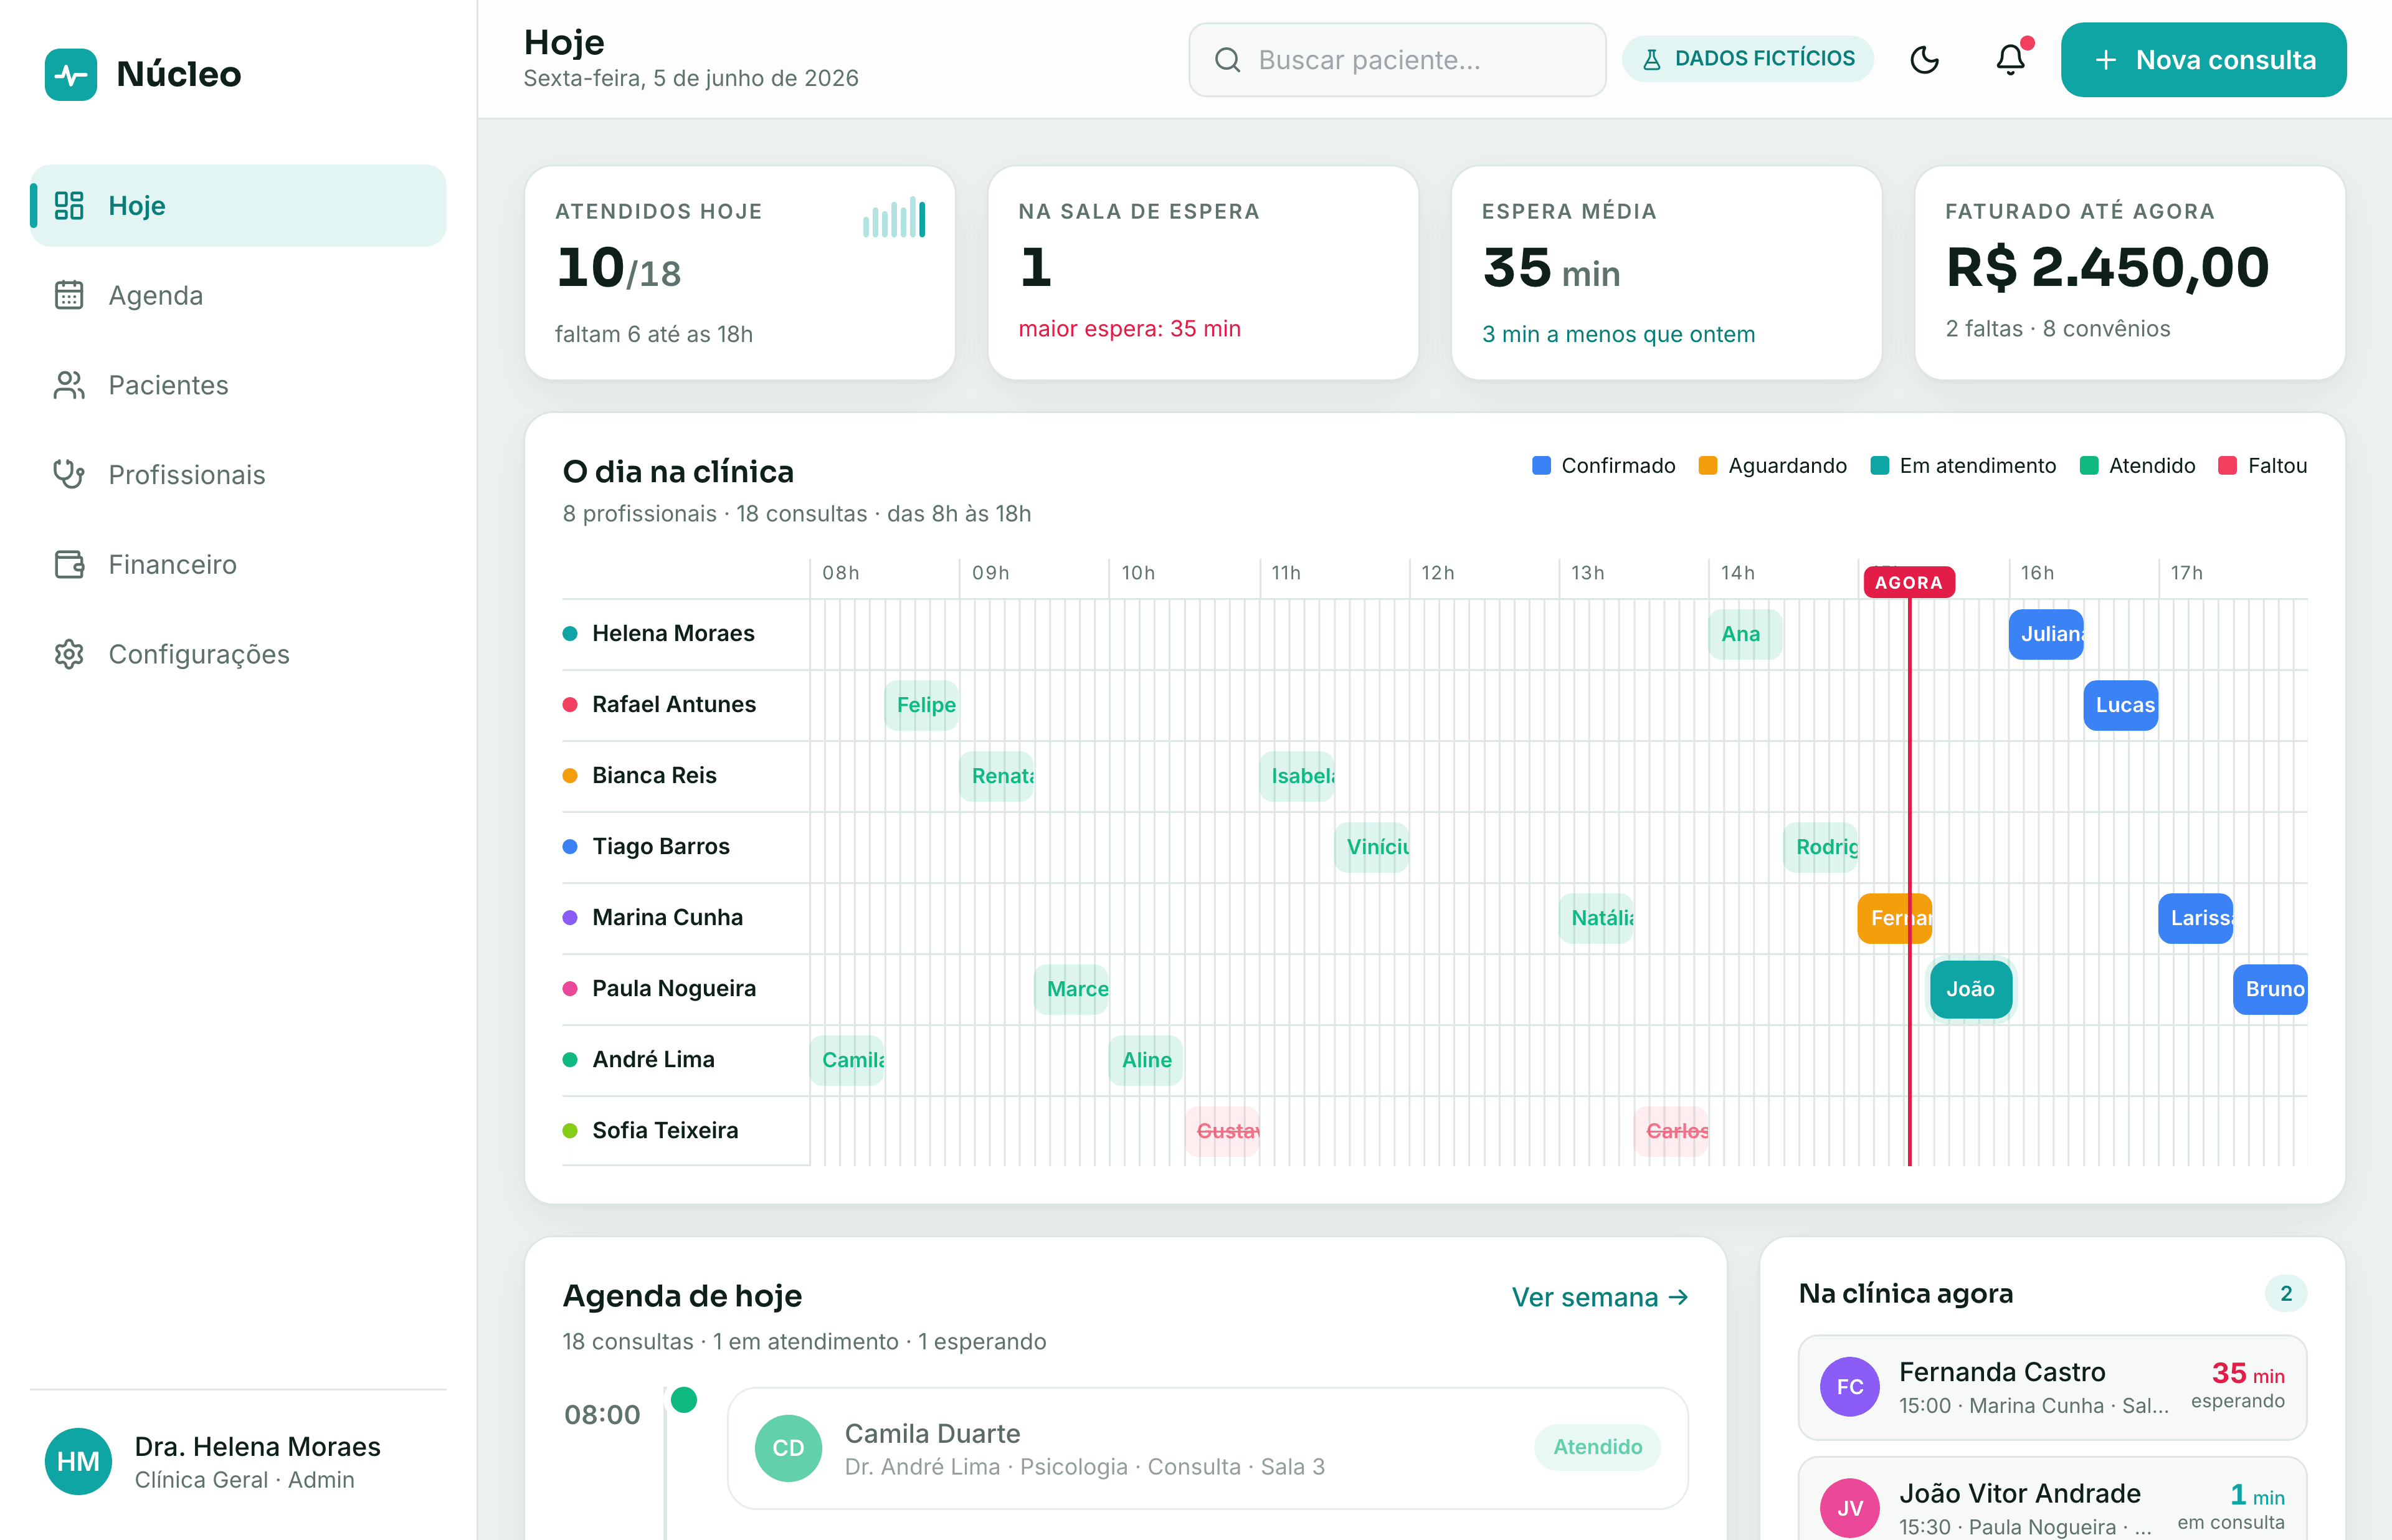Open João's in-progress appointment block

1970,989
